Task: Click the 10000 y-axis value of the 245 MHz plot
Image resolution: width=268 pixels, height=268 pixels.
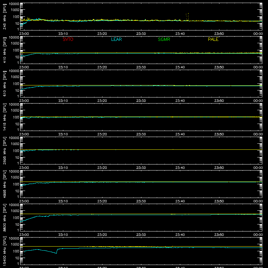Action: 14,4
